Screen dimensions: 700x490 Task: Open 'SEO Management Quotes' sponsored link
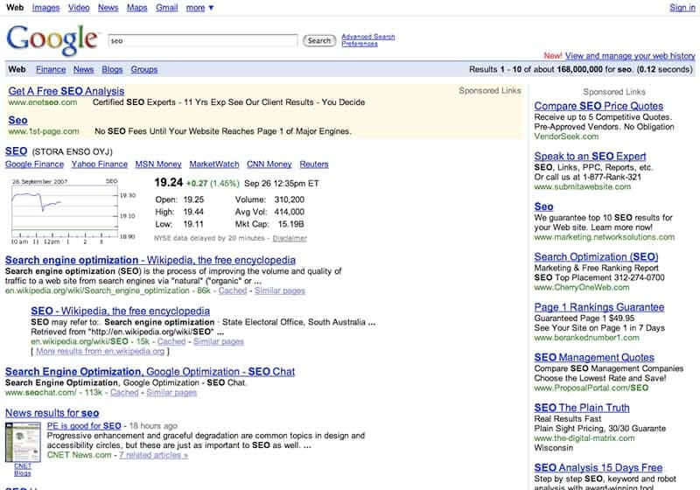click(594, 358)
